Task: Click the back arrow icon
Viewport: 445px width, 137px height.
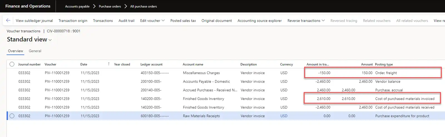Action: pos(8,20)
